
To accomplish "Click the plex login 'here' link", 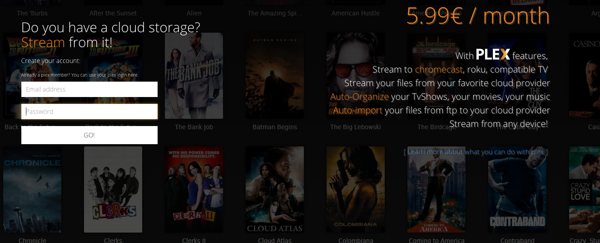I will (x=133, y=75).
